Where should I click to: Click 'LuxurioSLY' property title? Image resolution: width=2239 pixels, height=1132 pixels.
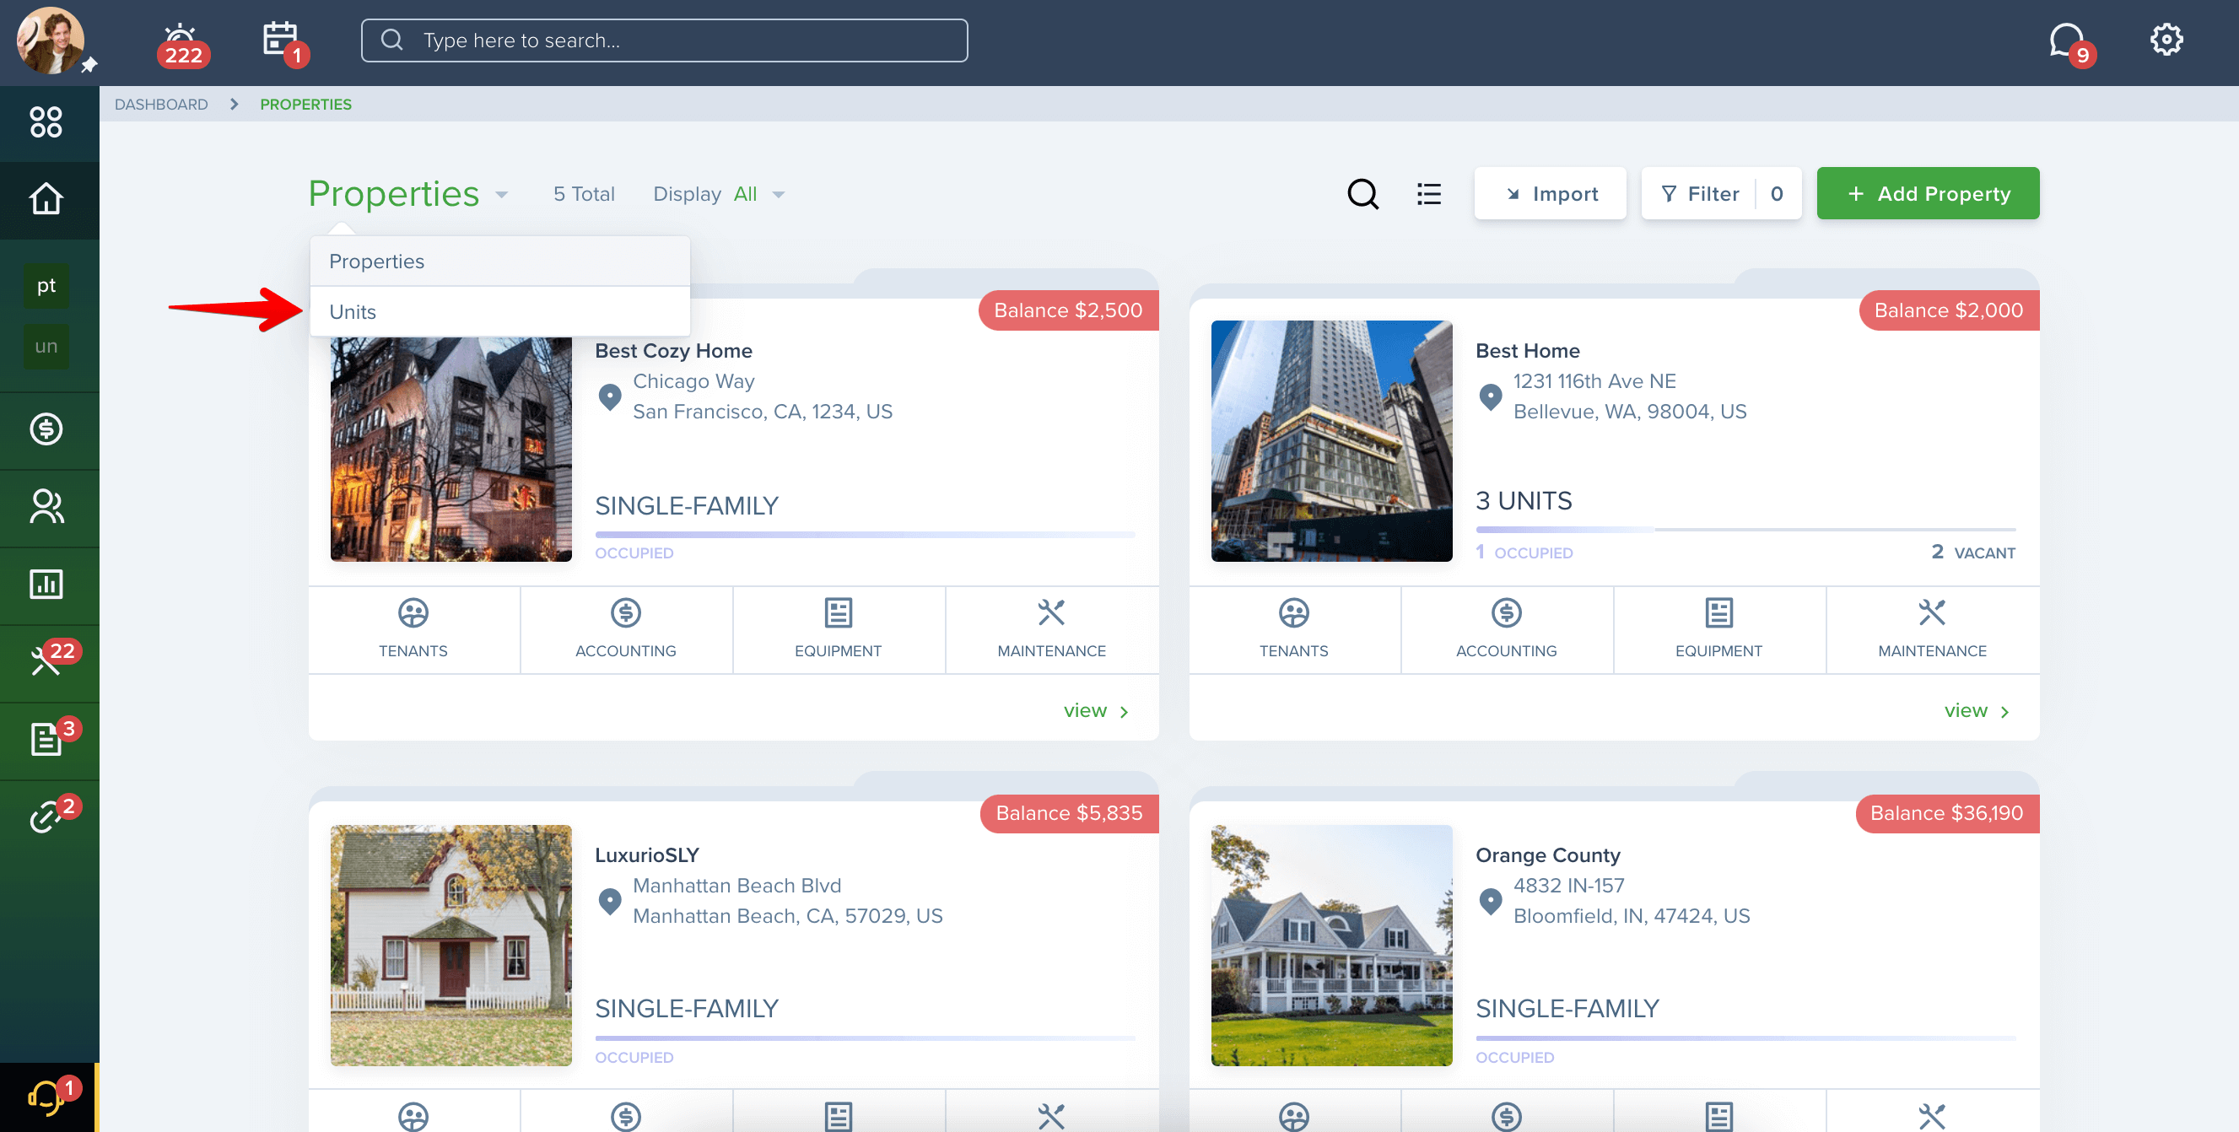tap(647, 854)
